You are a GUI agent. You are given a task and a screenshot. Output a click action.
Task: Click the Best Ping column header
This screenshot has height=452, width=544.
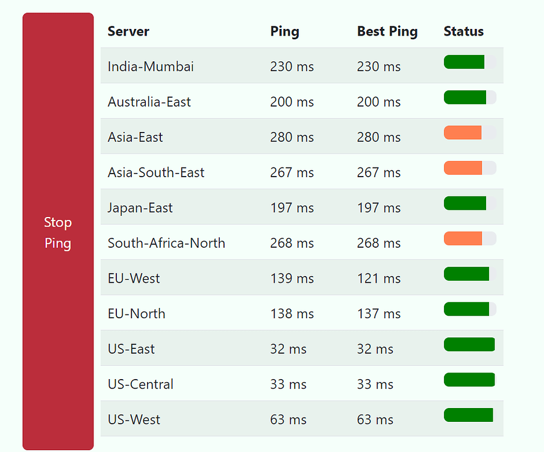click(387, 31)
